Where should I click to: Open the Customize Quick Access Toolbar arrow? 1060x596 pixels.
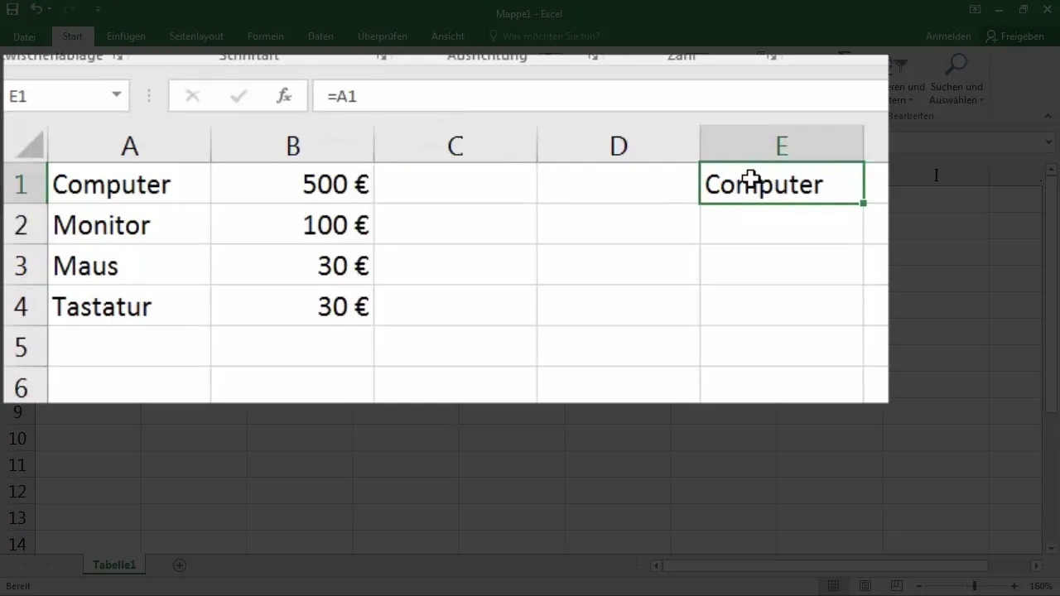99,10
